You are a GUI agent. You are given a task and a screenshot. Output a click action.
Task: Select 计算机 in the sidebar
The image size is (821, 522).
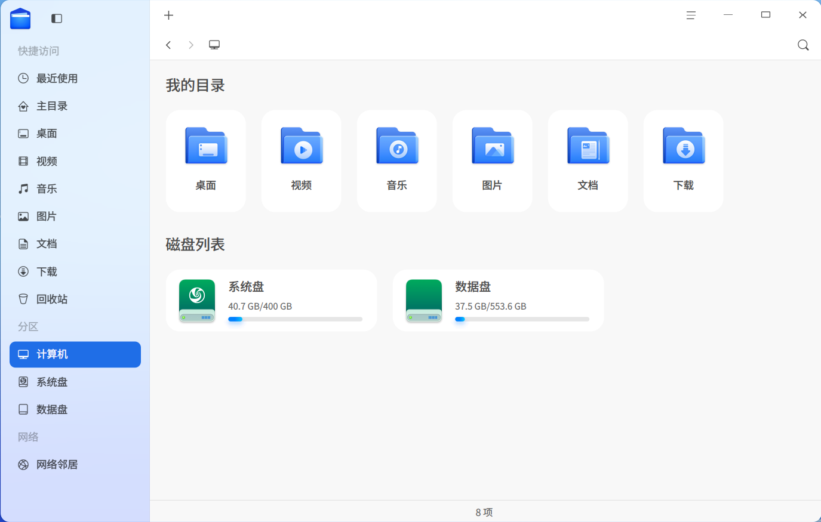(75, 354)
